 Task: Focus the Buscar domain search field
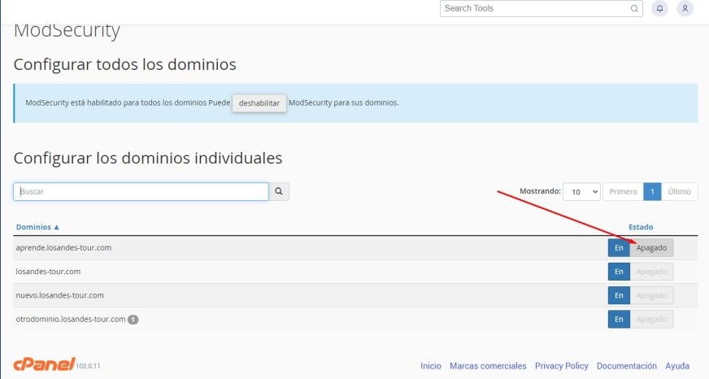(141, 191)
